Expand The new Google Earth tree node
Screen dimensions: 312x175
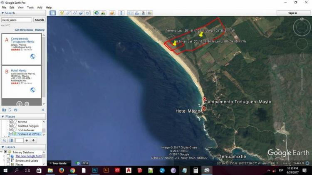[x=4, y=156]
